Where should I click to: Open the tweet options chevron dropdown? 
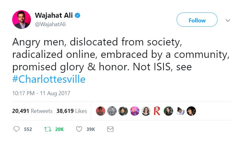[228, 20]
